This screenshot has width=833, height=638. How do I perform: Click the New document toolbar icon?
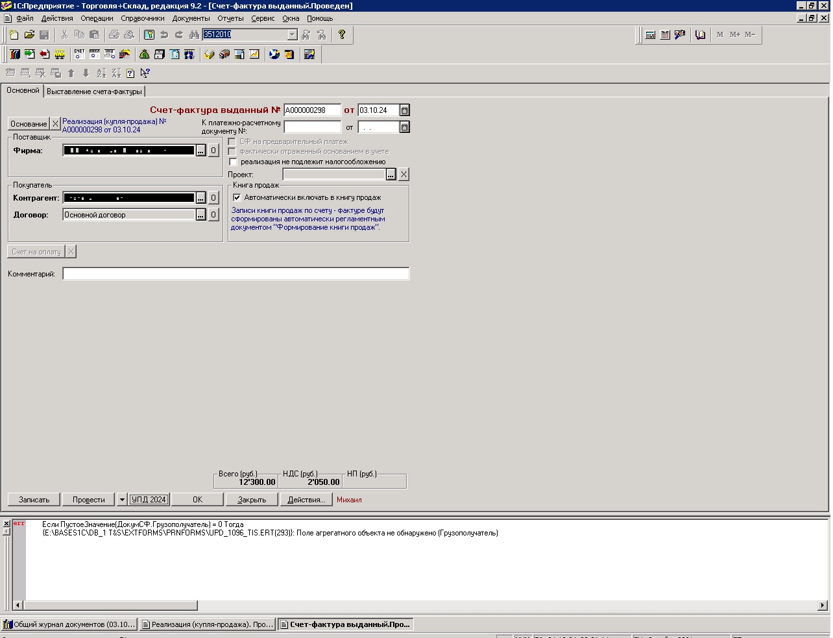14,34
